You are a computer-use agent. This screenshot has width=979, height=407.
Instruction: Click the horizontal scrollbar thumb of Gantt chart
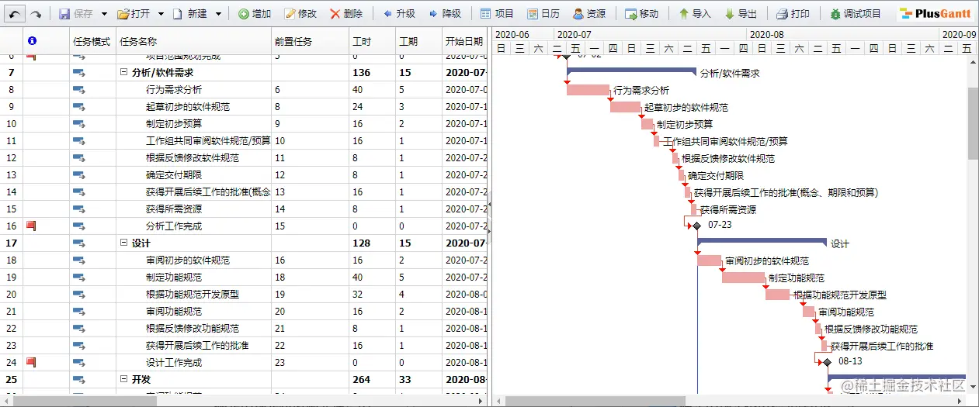tap(595, 401)
